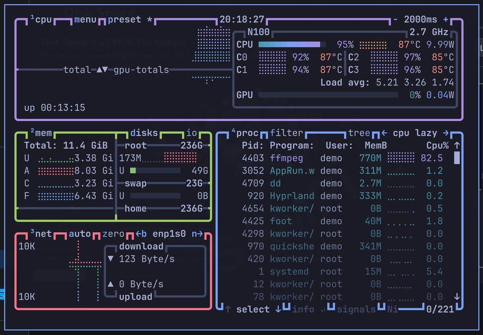Click the Pid: column header
Screen dimensions: 483x335
[253, 145]
